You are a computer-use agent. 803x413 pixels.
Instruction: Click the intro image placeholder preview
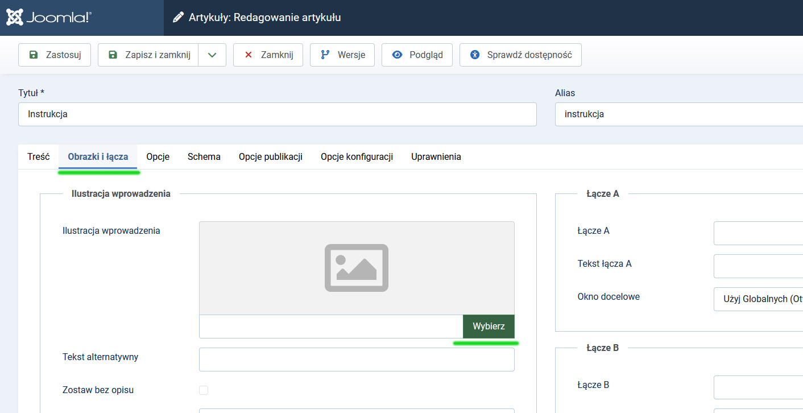click(x=357, y=268)
